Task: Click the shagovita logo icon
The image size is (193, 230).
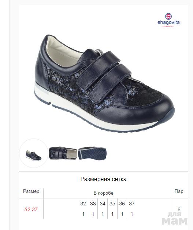Action: [168, 16]
